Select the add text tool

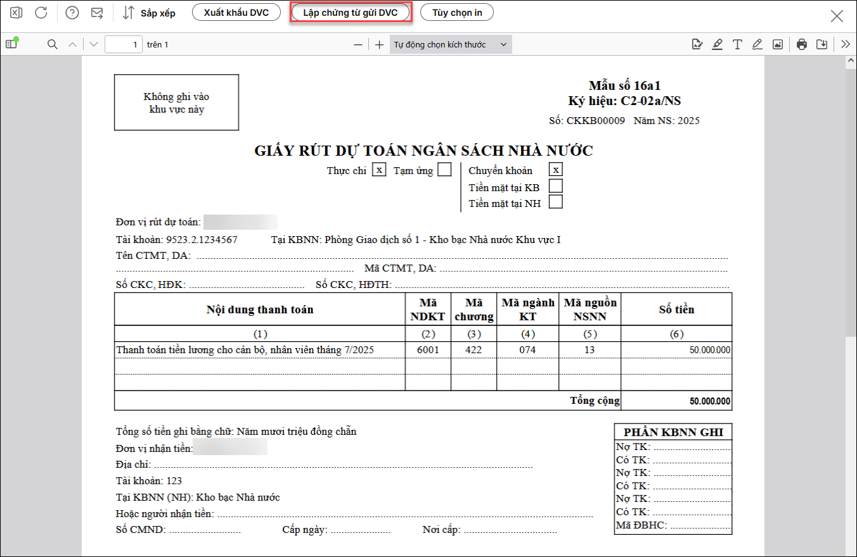click(x=737, y=44)
